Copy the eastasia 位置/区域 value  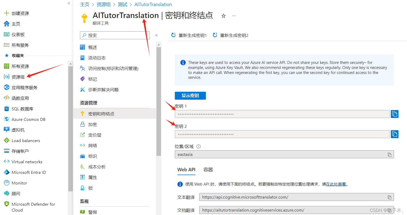click(x=389, y=154)
